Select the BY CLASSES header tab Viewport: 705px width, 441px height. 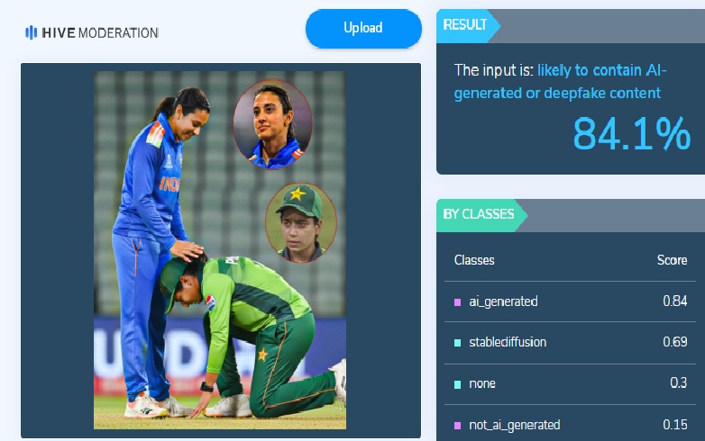click(x=481, y=214)
